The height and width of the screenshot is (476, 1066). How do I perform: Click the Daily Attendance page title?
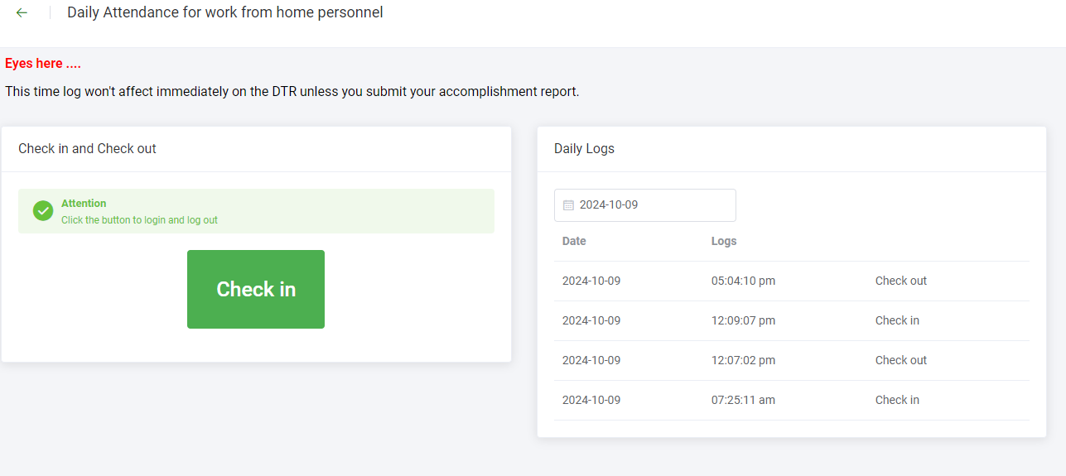pyautogui.click(x=224, y=12)
